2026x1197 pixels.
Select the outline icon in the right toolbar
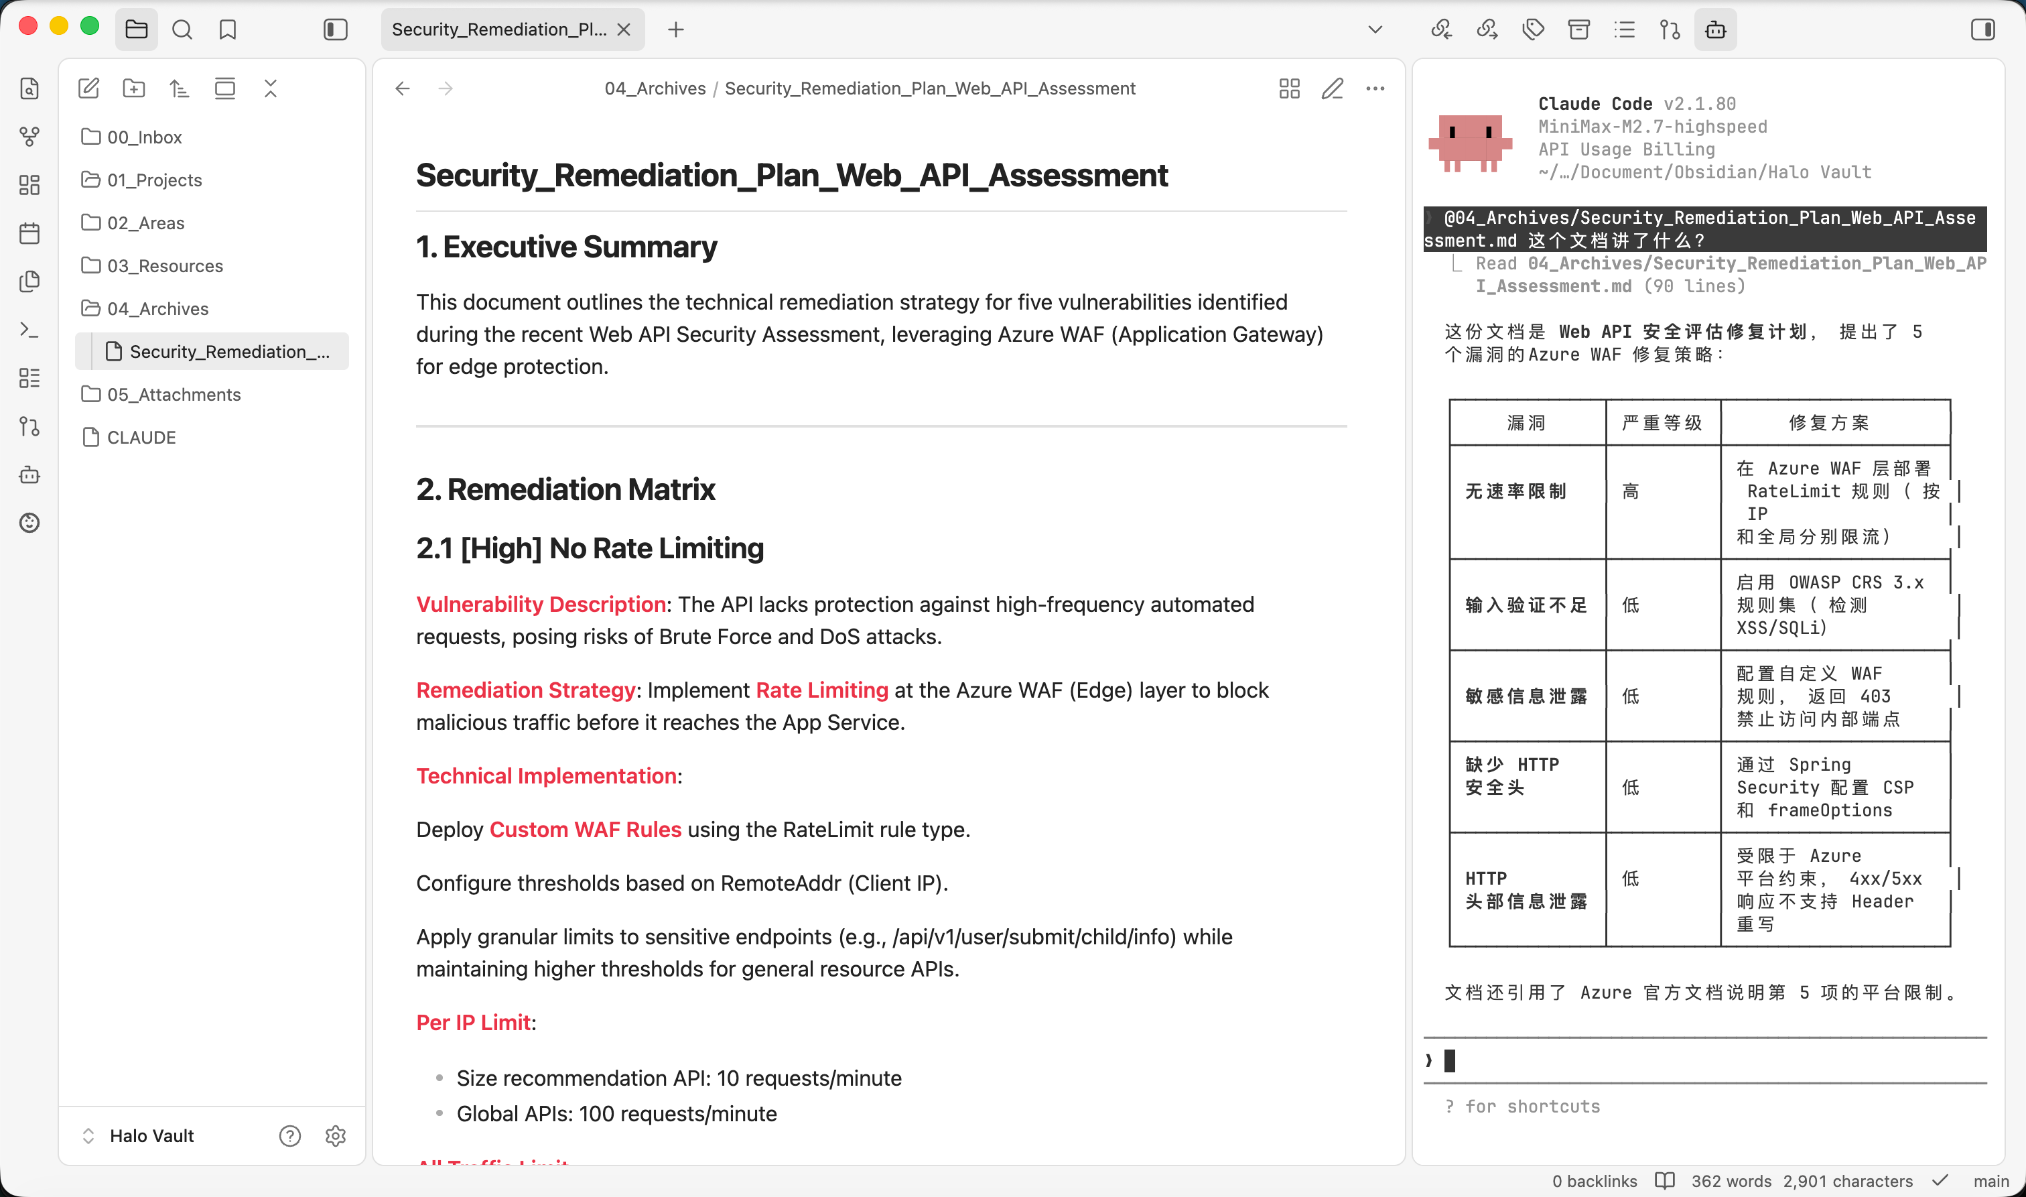1625,29
